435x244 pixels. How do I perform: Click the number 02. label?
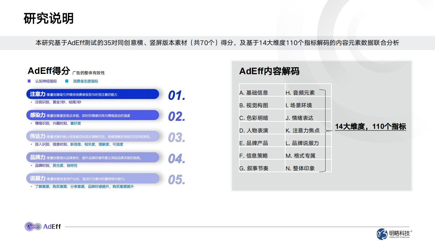[177, 117]
